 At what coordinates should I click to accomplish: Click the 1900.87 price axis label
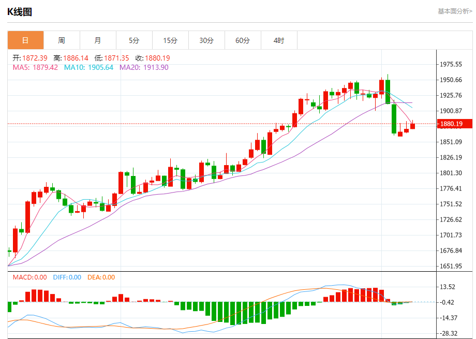(x=451, y=111)
